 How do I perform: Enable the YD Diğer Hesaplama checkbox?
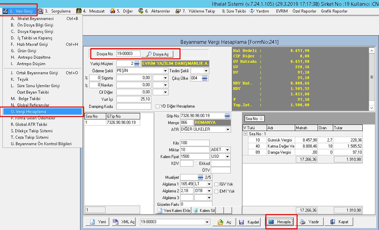pos(157,106)
